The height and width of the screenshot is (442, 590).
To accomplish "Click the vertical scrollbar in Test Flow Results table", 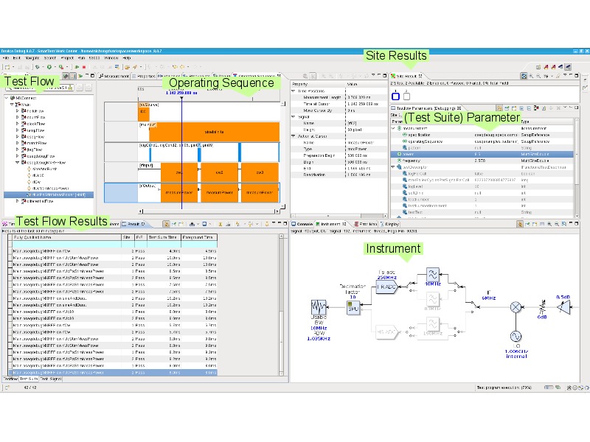I will [281, 305].
